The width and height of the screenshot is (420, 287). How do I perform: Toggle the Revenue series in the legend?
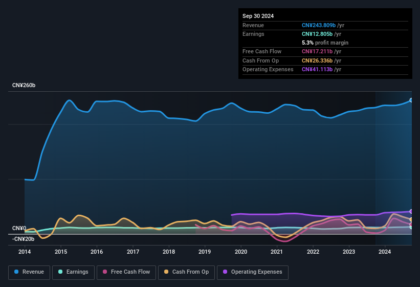[x=29, y=272]
